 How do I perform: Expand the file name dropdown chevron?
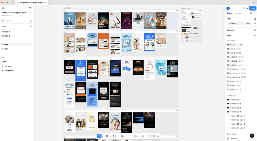(30, 13)
